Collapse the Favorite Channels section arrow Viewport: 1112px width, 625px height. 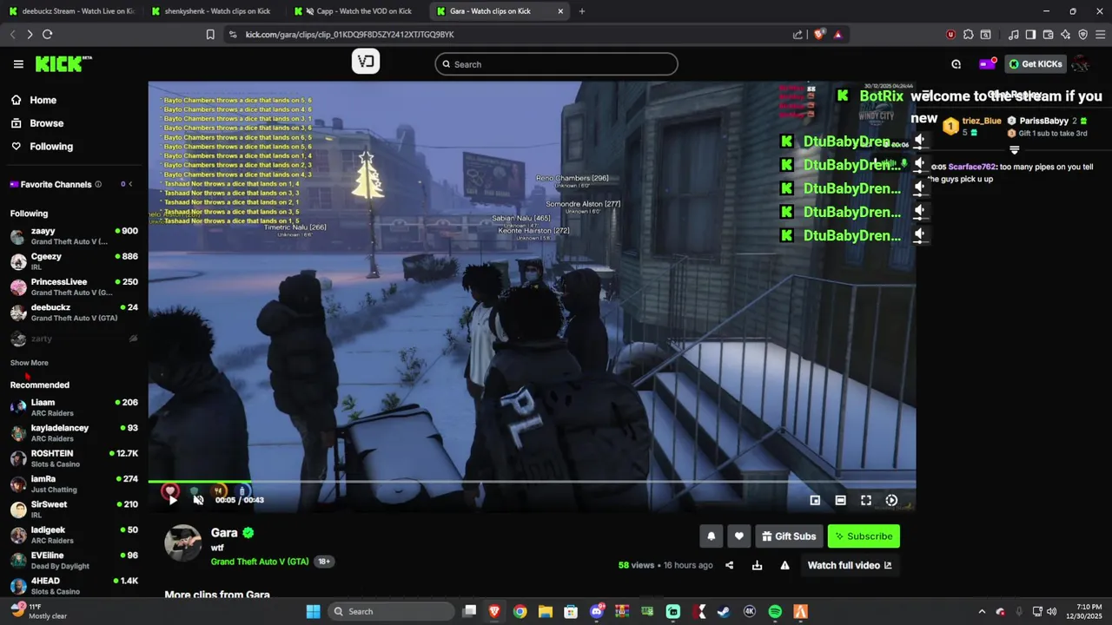(x=130, y=184)
